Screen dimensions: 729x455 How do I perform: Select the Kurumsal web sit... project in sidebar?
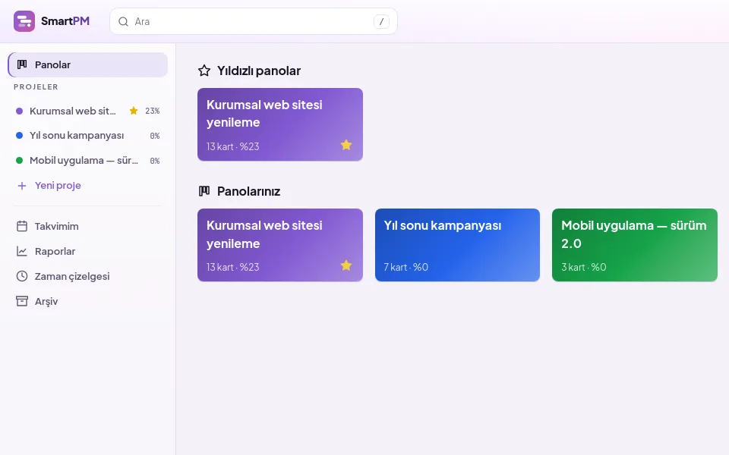point(88,111)
